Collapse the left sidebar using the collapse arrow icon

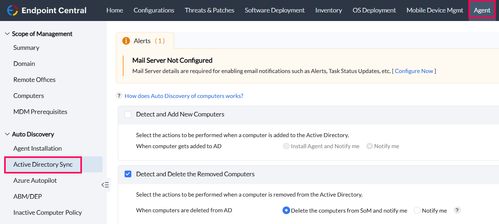click(105, 185)
